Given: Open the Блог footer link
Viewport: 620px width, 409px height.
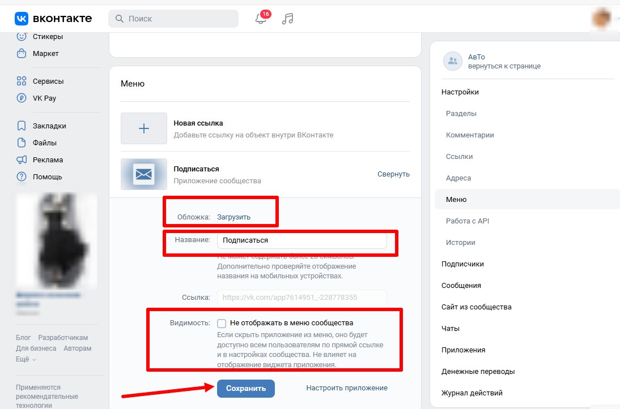Looking at the screenshot, I should click(x=23, y=338).
